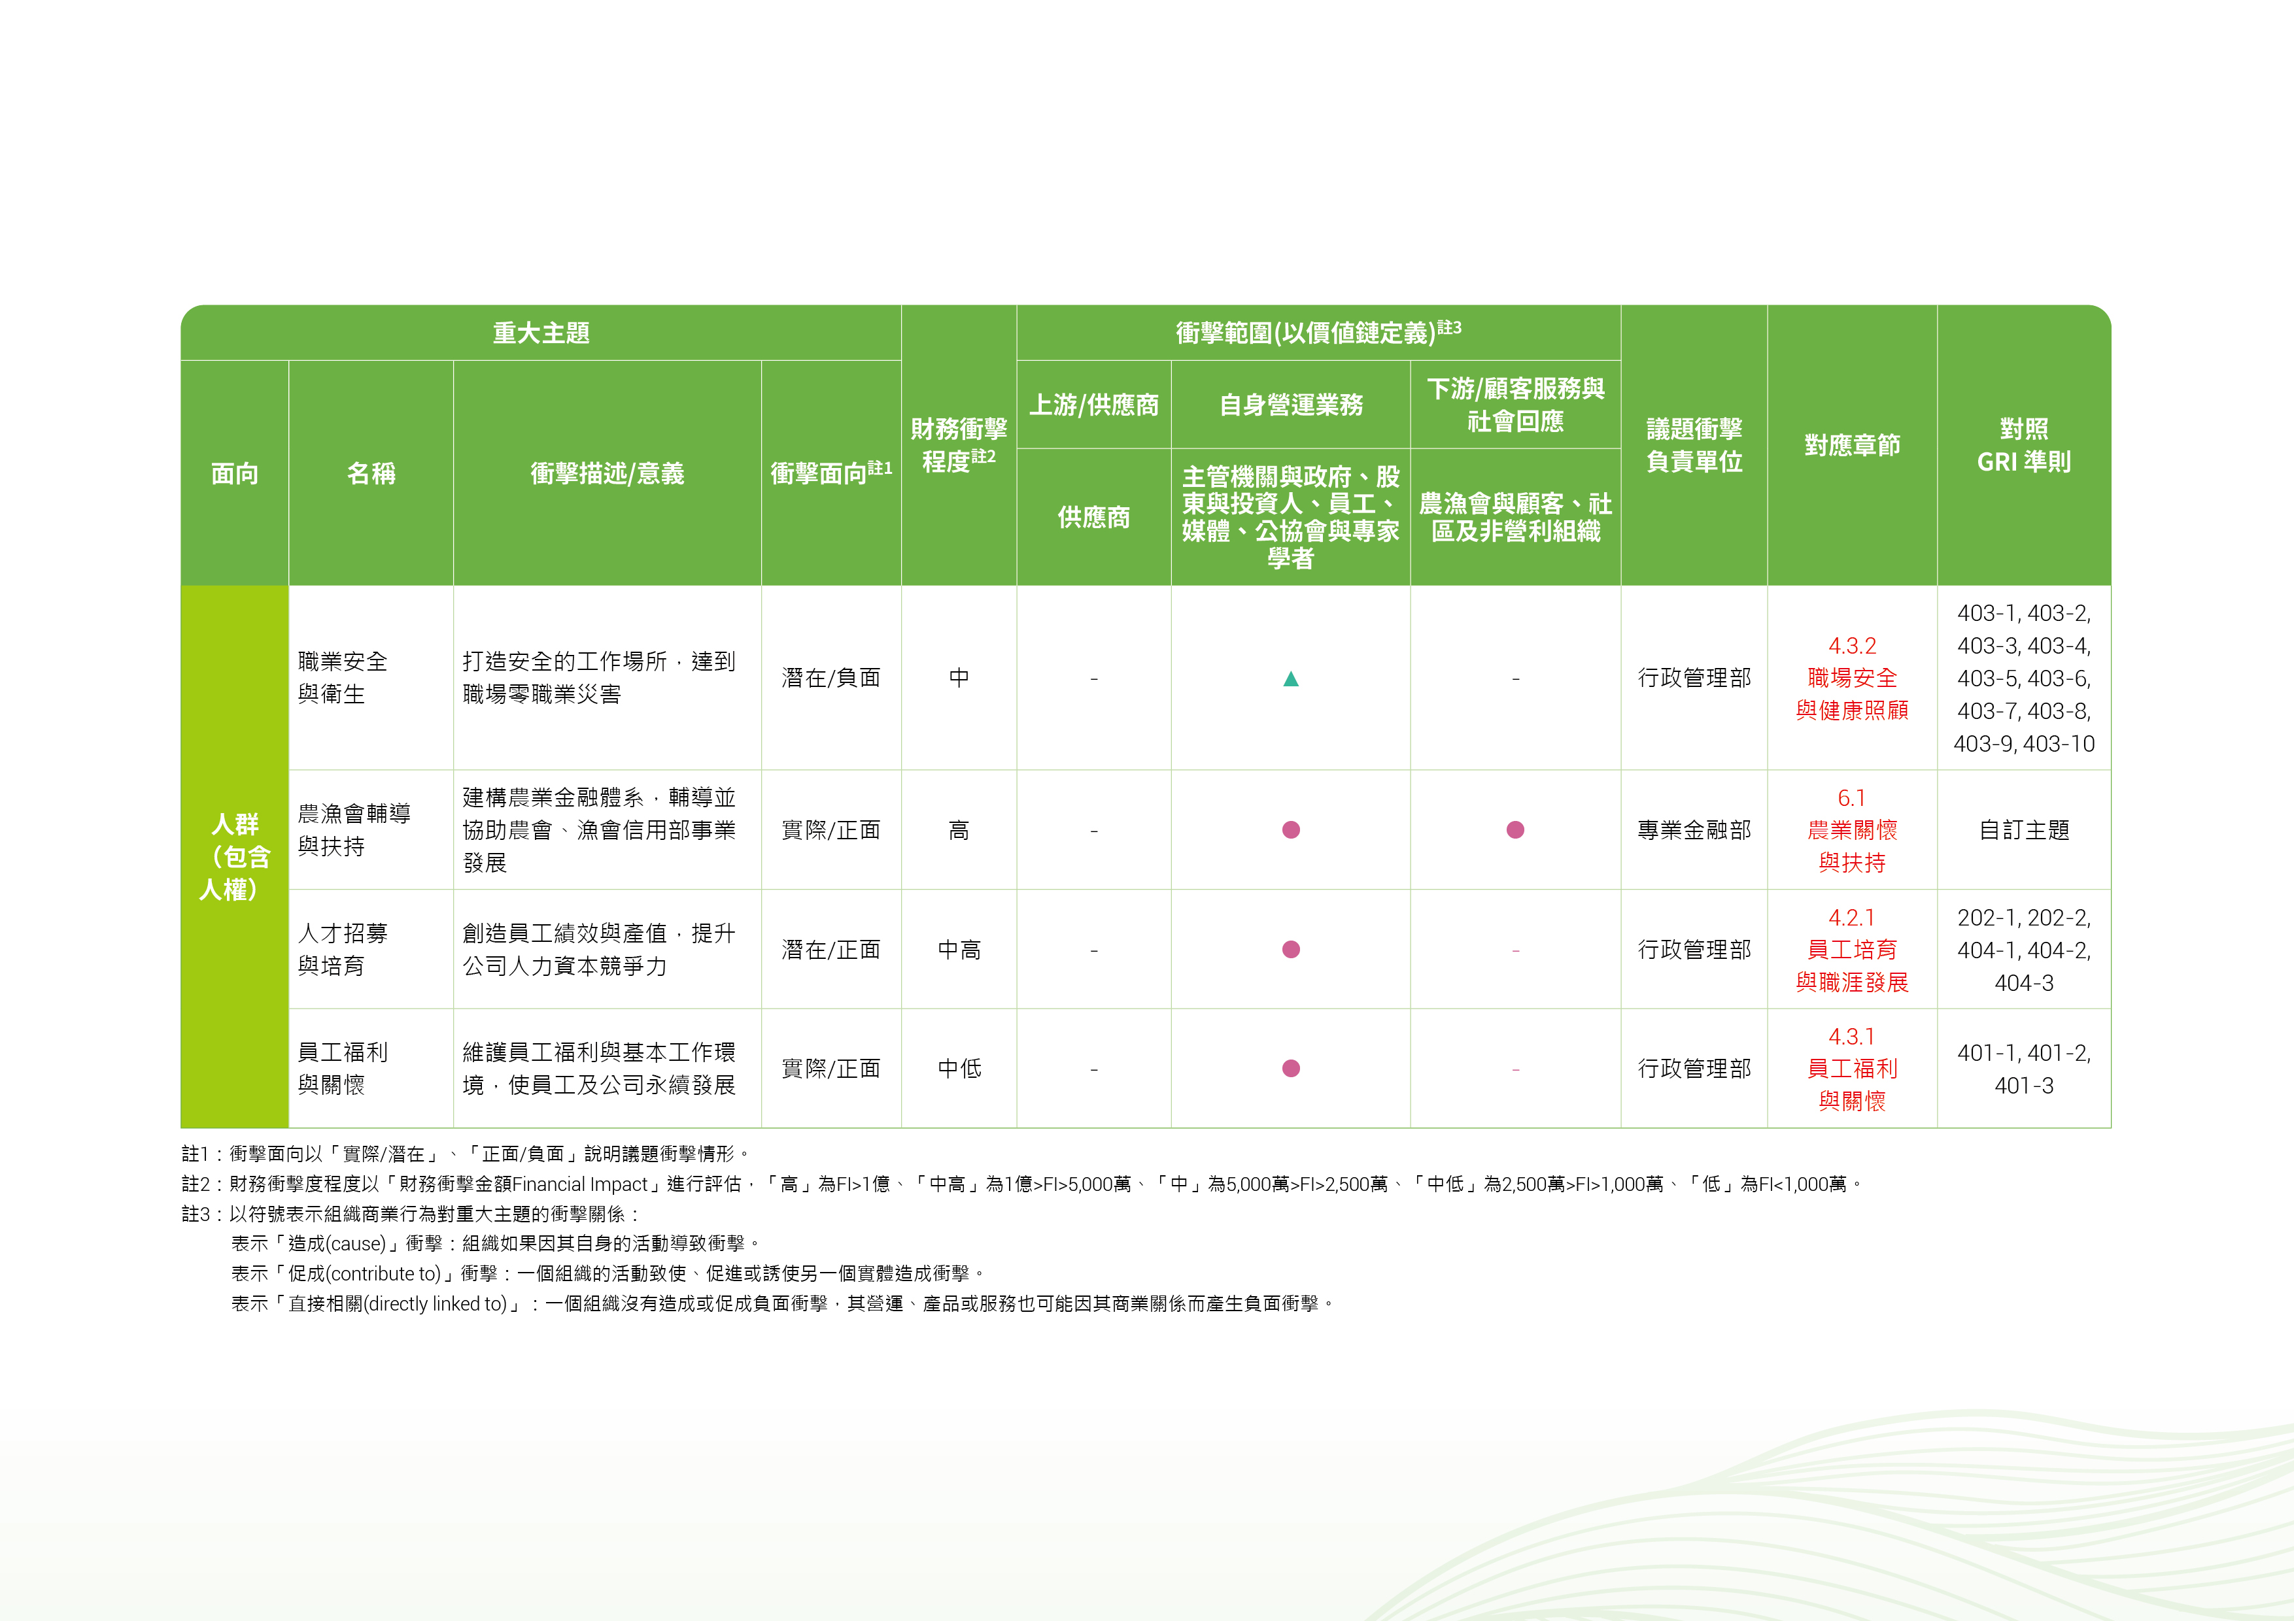This screenshot has width=2294, height=1621.
Task: Select description 維護員工福利與基本工作環境
Action: click(598, 1069)
